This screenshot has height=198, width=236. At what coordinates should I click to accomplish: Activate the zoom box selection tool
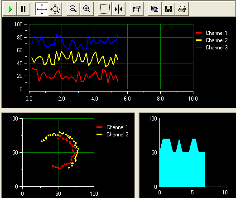pyautogui.click(x=105, y=9)
